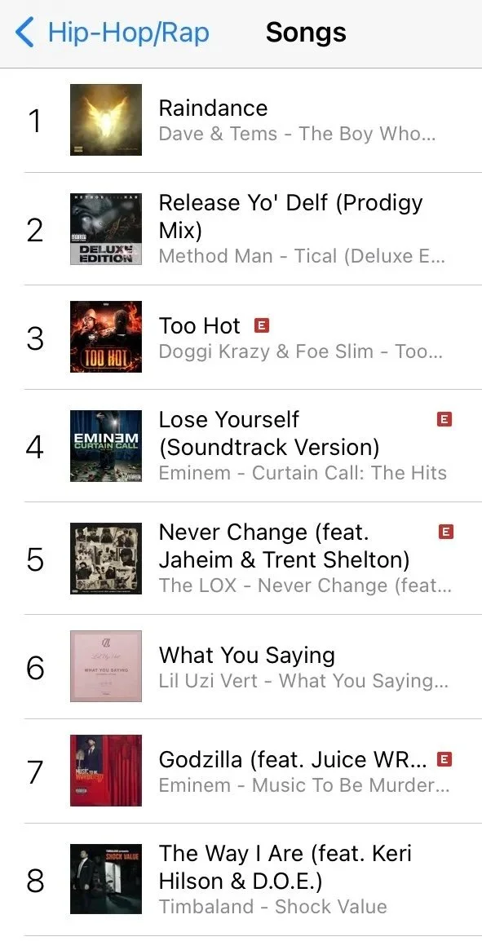Screen dimensions: 482x950
Task: Tap the explicit badge next to Too Hot
Action: (261, 326)
